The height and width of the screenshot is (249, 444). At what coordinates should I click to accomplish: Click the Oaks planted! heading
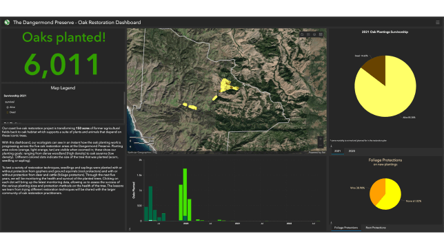[63, 37]
